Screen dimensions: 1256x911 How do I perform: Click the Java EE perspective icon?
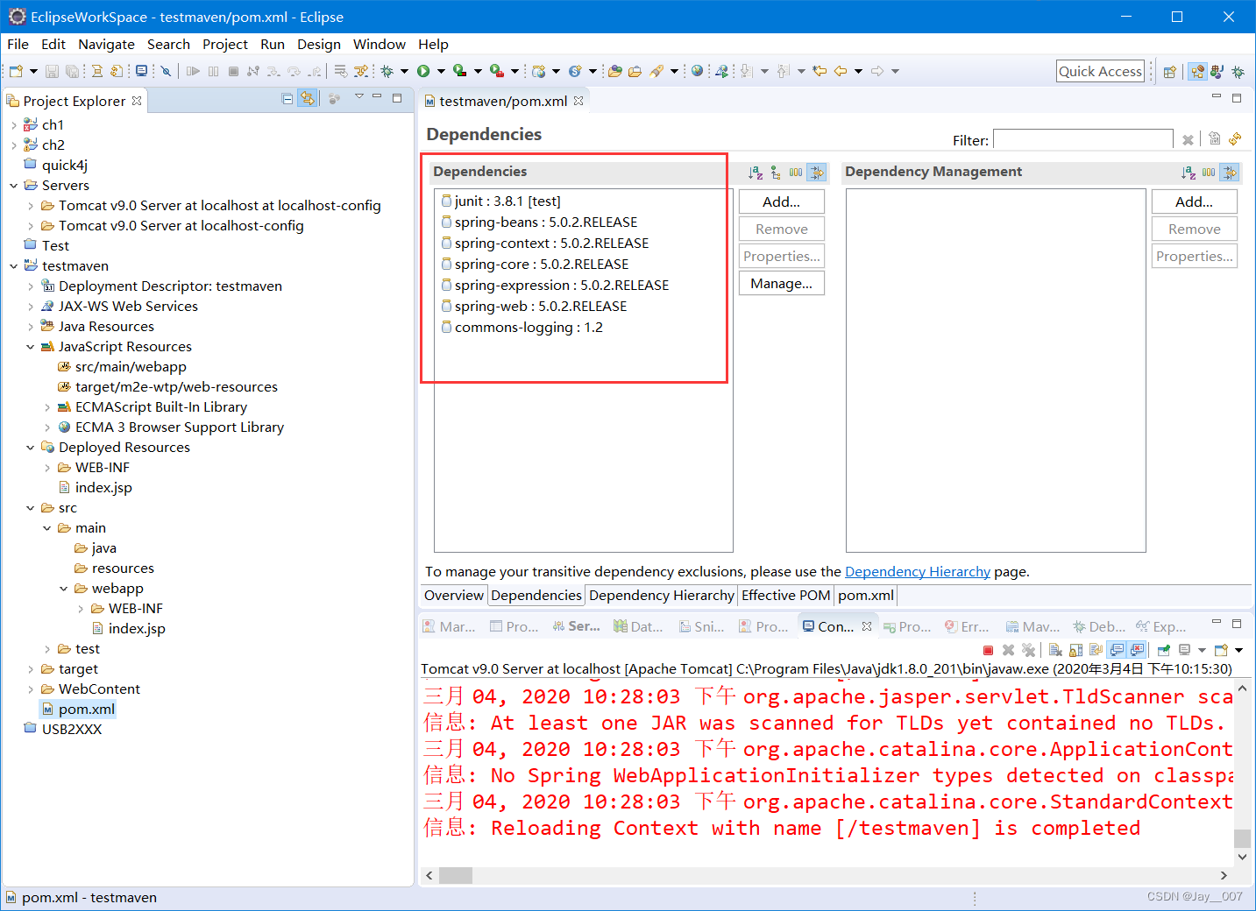(x=1197, y=72)
